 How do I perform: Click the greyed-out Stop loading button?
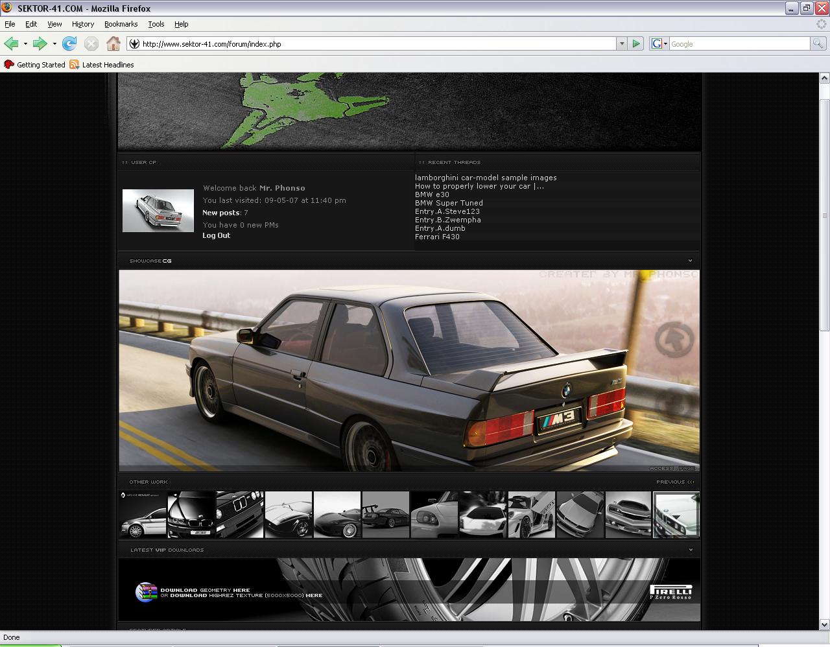coord(91,43)
